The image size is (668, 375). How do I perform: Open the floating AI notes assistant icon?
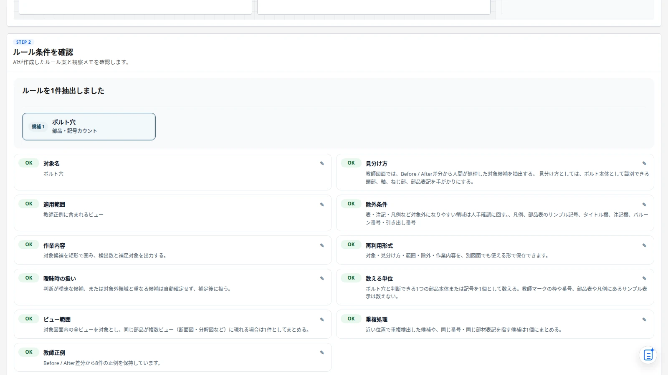[648, 355]
